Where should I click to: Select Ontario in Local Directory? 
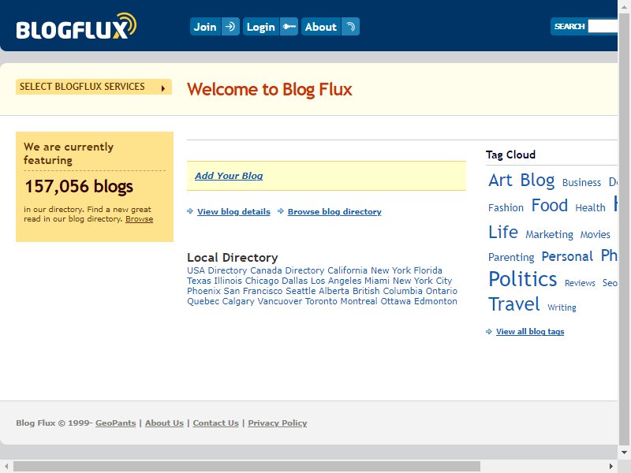pyautogui.click(x=442, y=291)
